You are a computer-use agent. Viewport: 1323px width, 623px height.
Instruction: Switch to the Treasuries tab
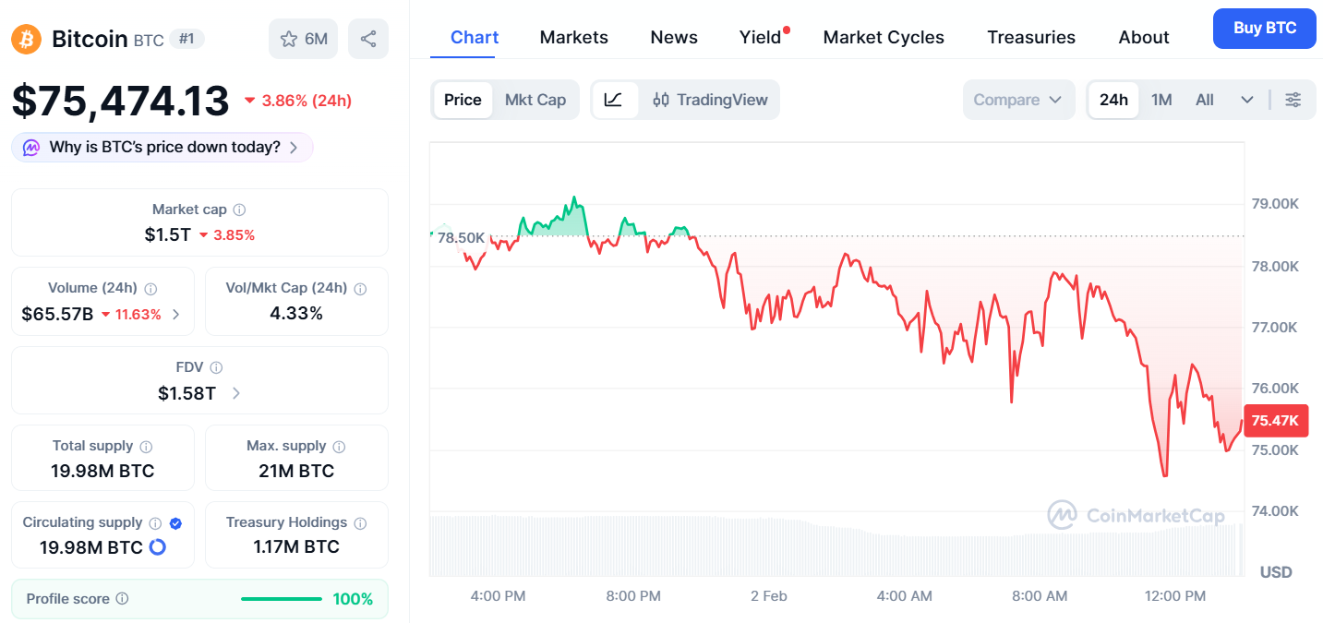pos(1030,37)
